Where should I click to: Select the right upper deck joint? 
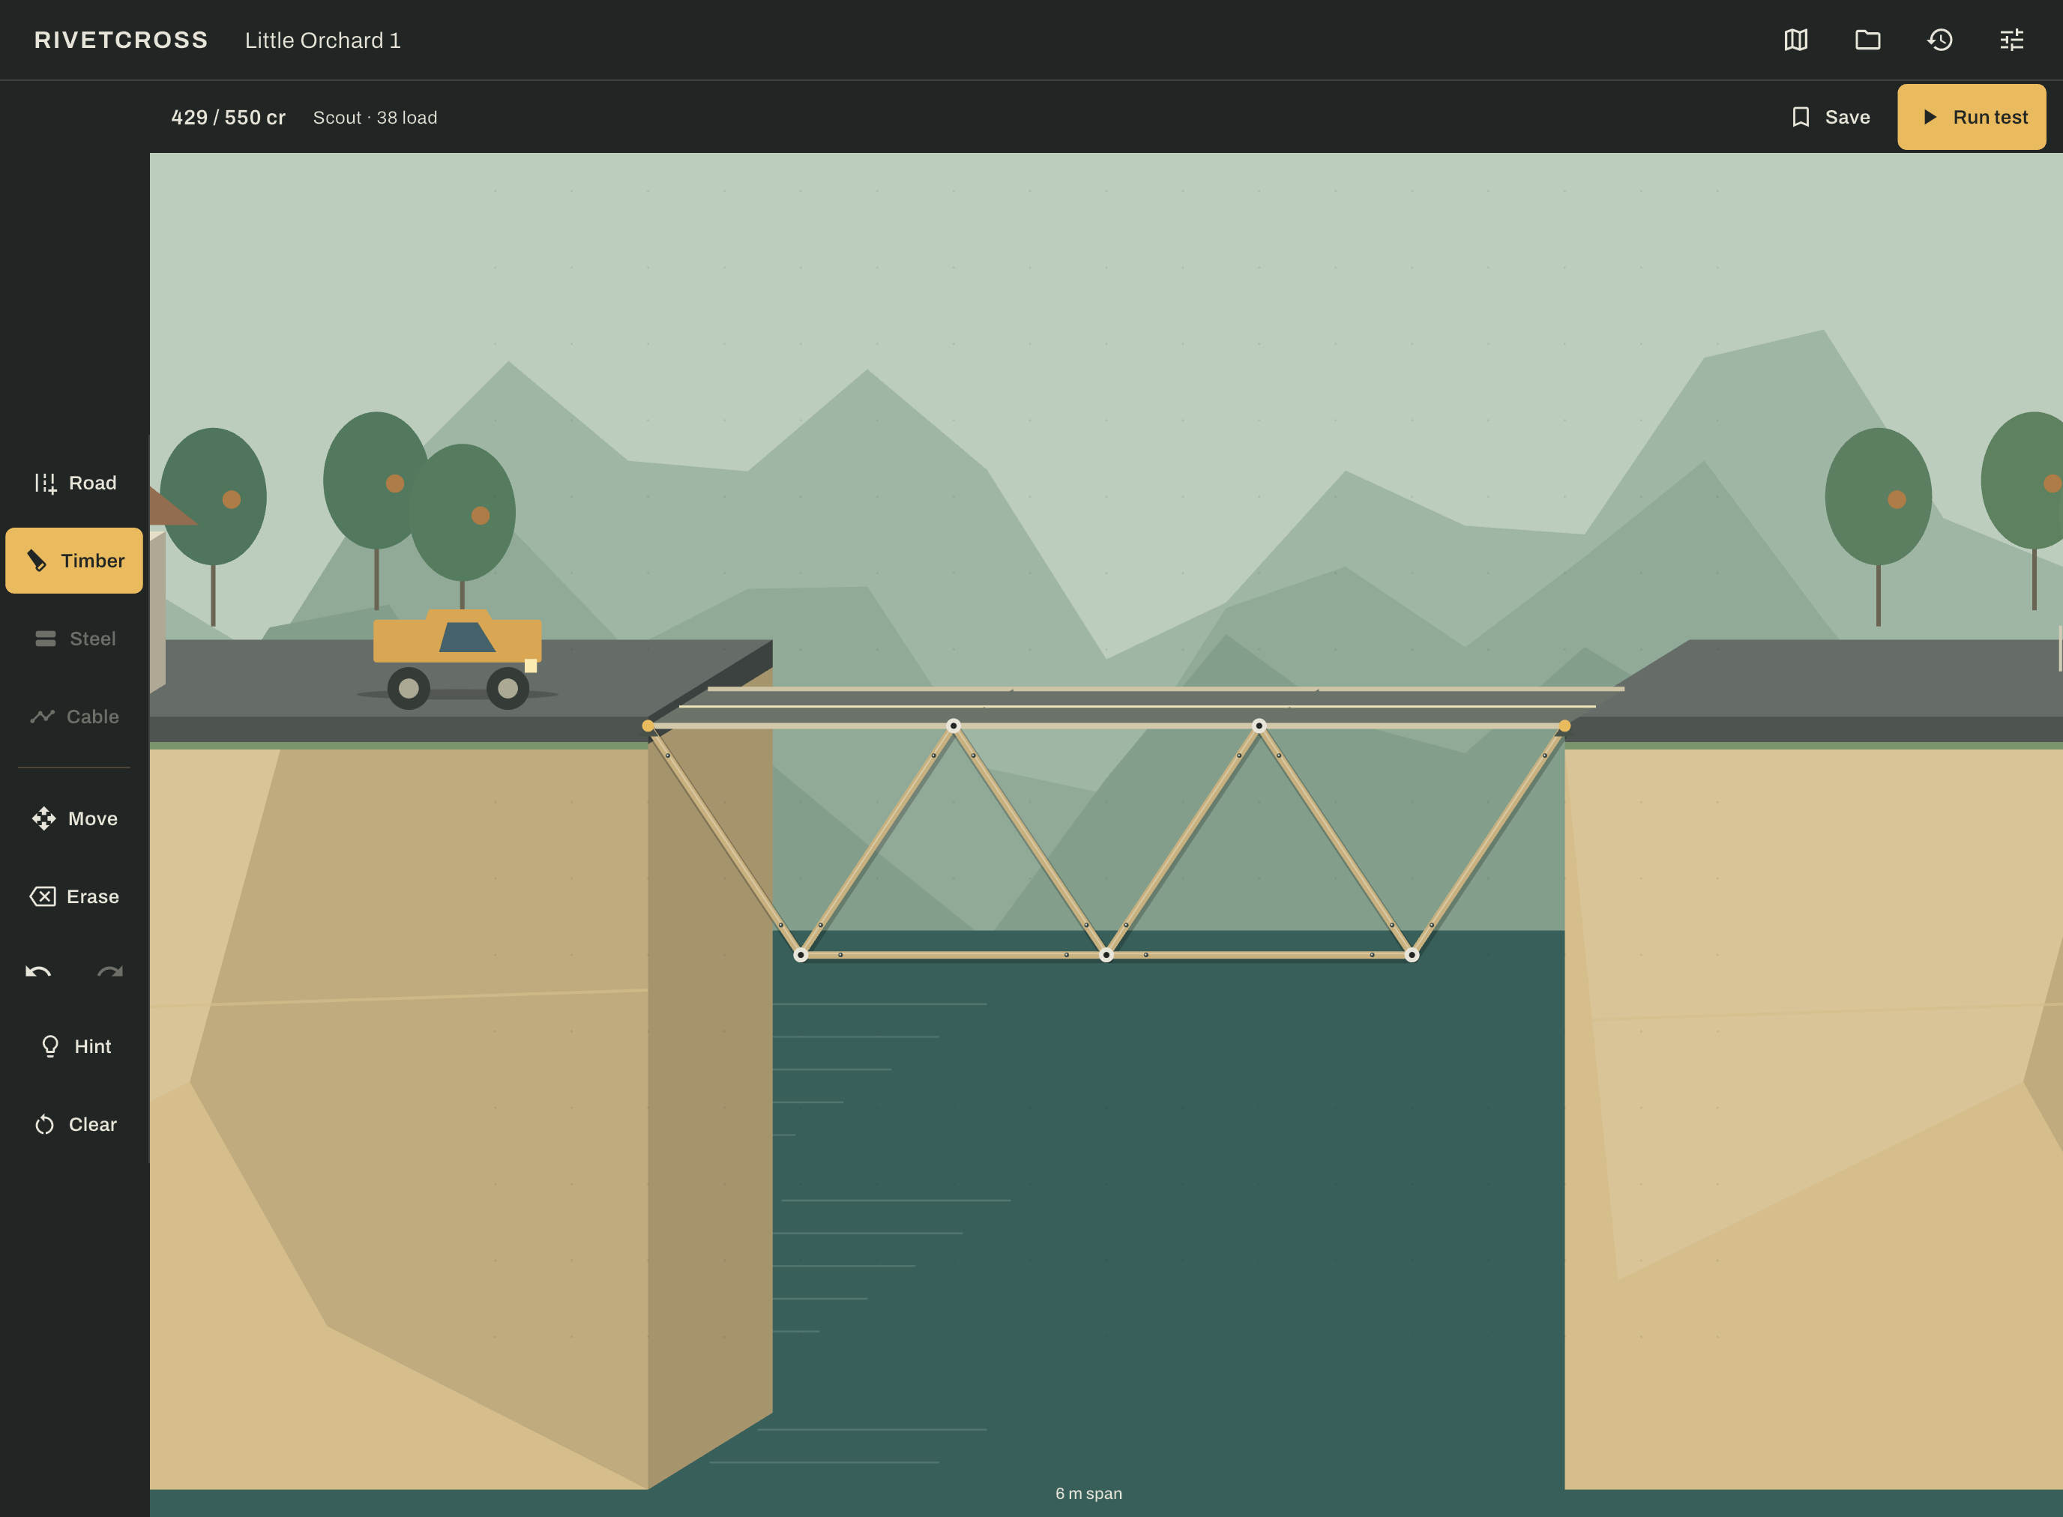click(x=1259, y=726)
